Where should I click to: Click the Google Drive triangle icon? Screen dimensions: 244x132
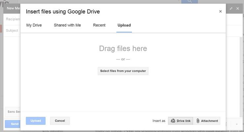pos(172,121)
